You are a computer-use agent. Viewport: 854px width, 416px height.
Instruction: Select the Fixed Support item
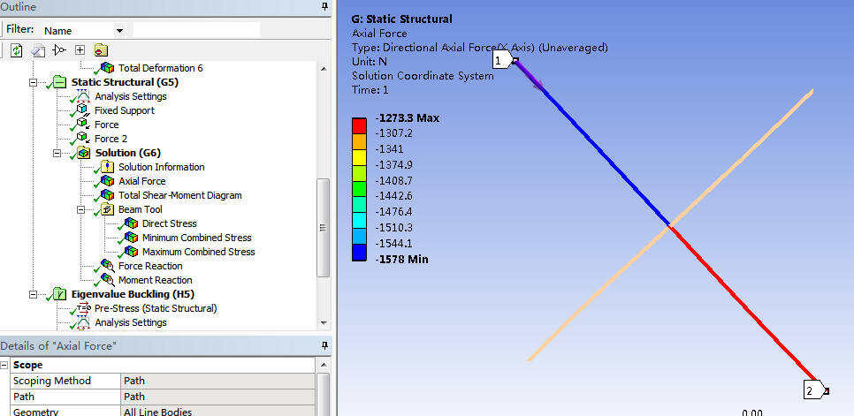[x=124, y=110]
